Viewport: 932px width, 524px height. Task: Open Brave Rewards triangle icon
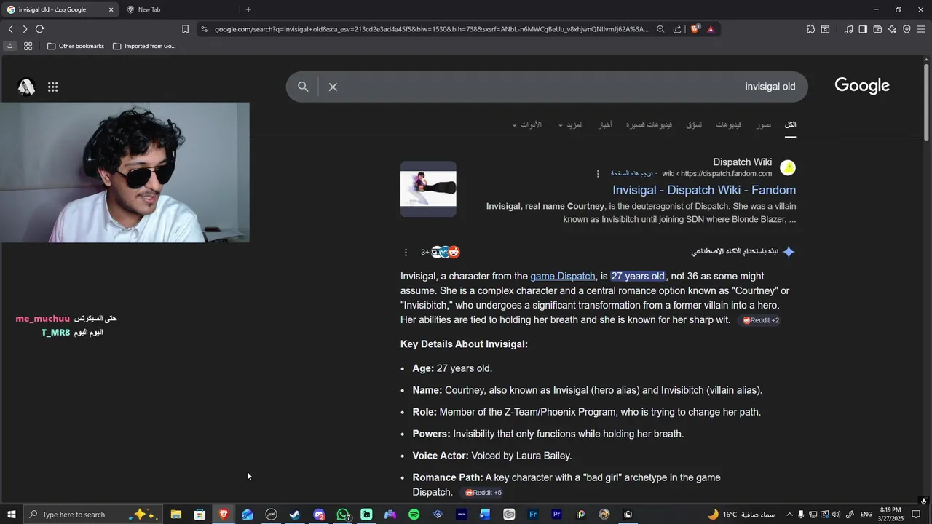[x=711, y=29]
